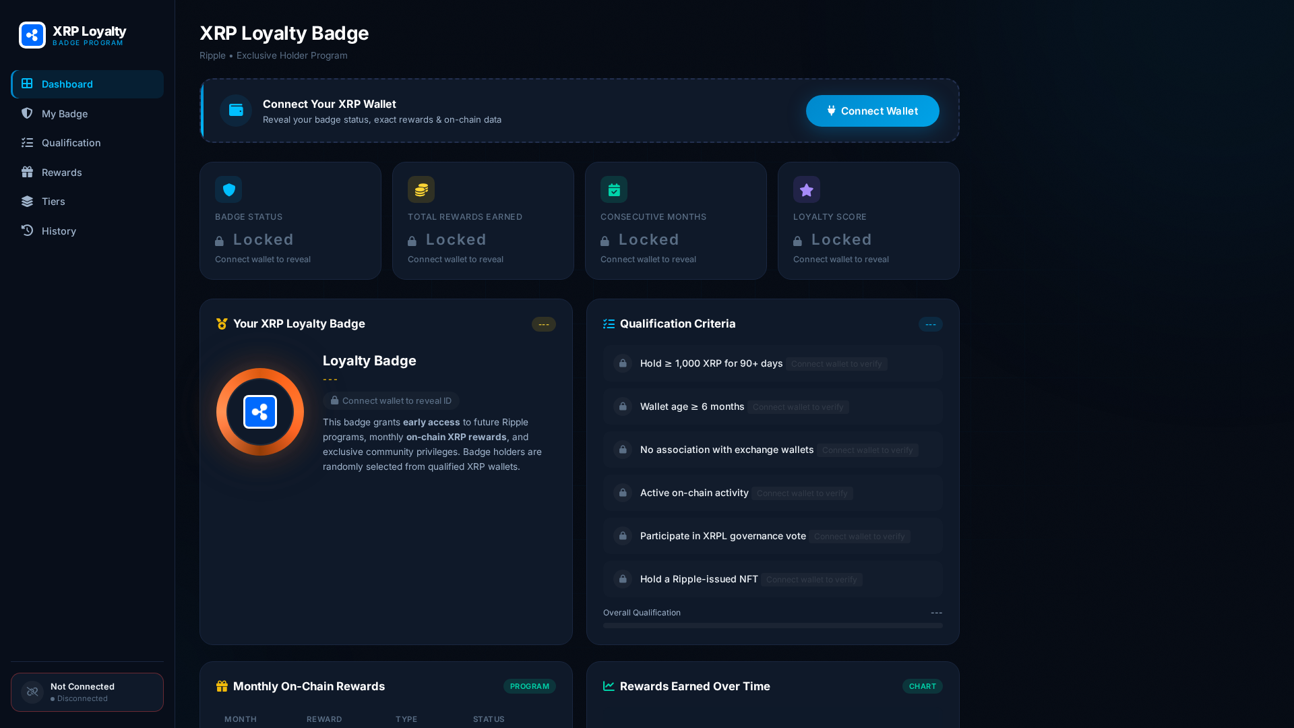Click the Total Rewards coins icon
Viewport: 1294px width, 728px height.
421,189
